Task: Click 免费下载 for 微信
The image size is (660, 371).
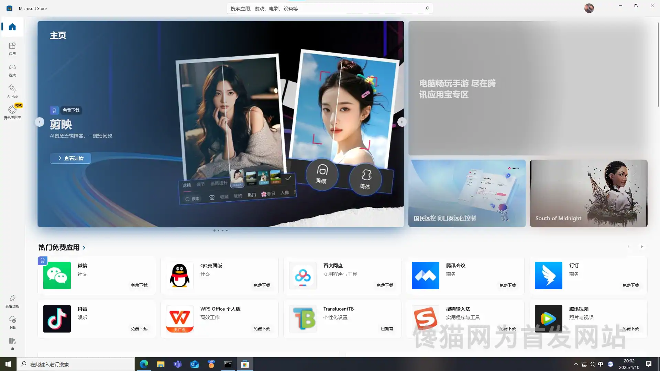Action: [139, 285]
